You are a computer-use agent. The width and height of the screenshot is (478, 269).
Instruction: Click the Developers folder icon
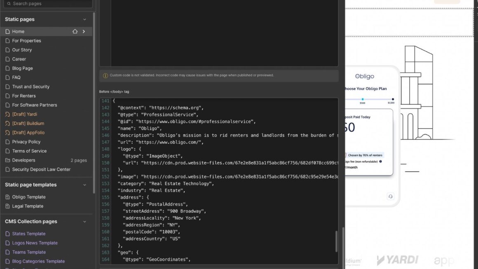coord(7,160)
